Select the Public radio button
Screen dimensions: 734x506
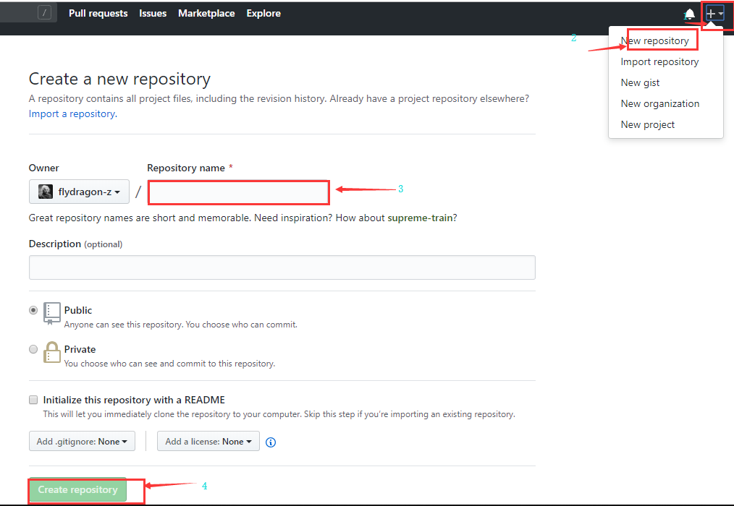pyautogui.click(x=33, y=310)
